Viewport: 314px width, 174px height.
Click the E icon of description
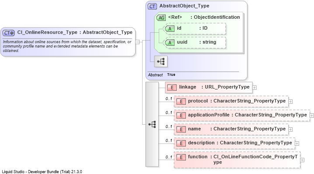pyautogui.click(x=181, y=143)
